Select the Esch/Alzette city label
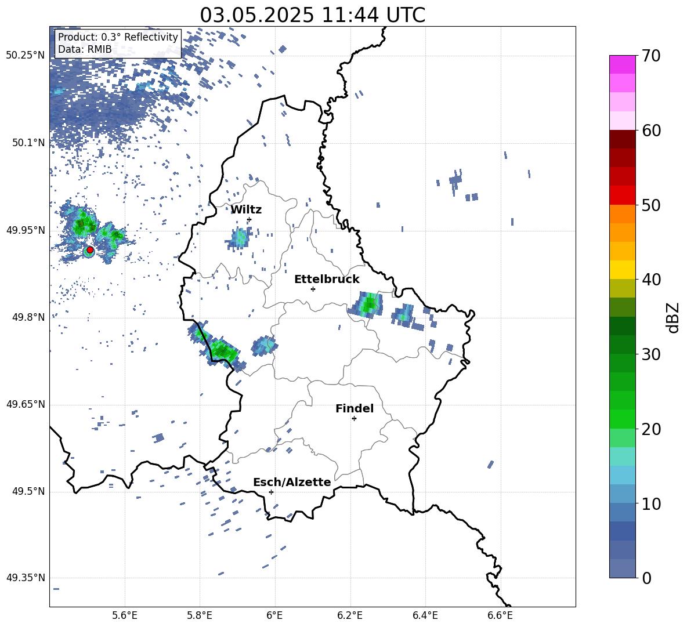Image resolution: width=687 pixels, height=627 pixels. pos(292,482)
